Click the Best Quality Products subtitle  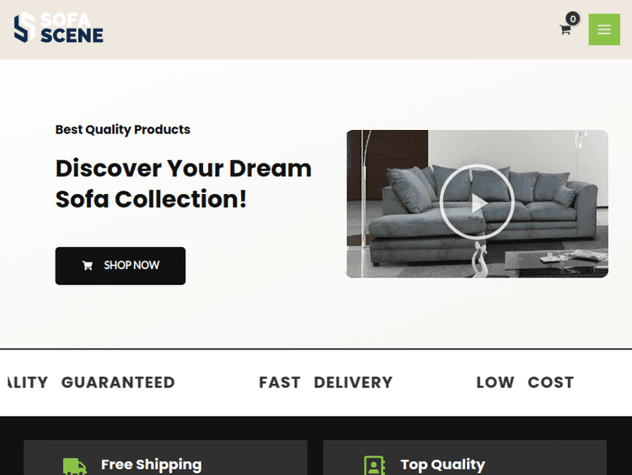[x=122, y=130]
